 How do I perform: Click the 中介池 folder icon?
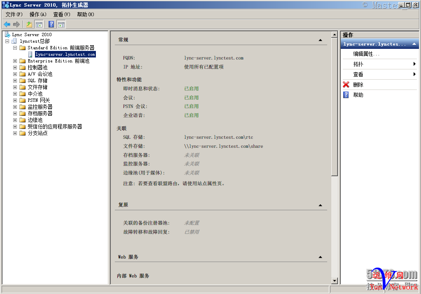(x=23, y=94)
